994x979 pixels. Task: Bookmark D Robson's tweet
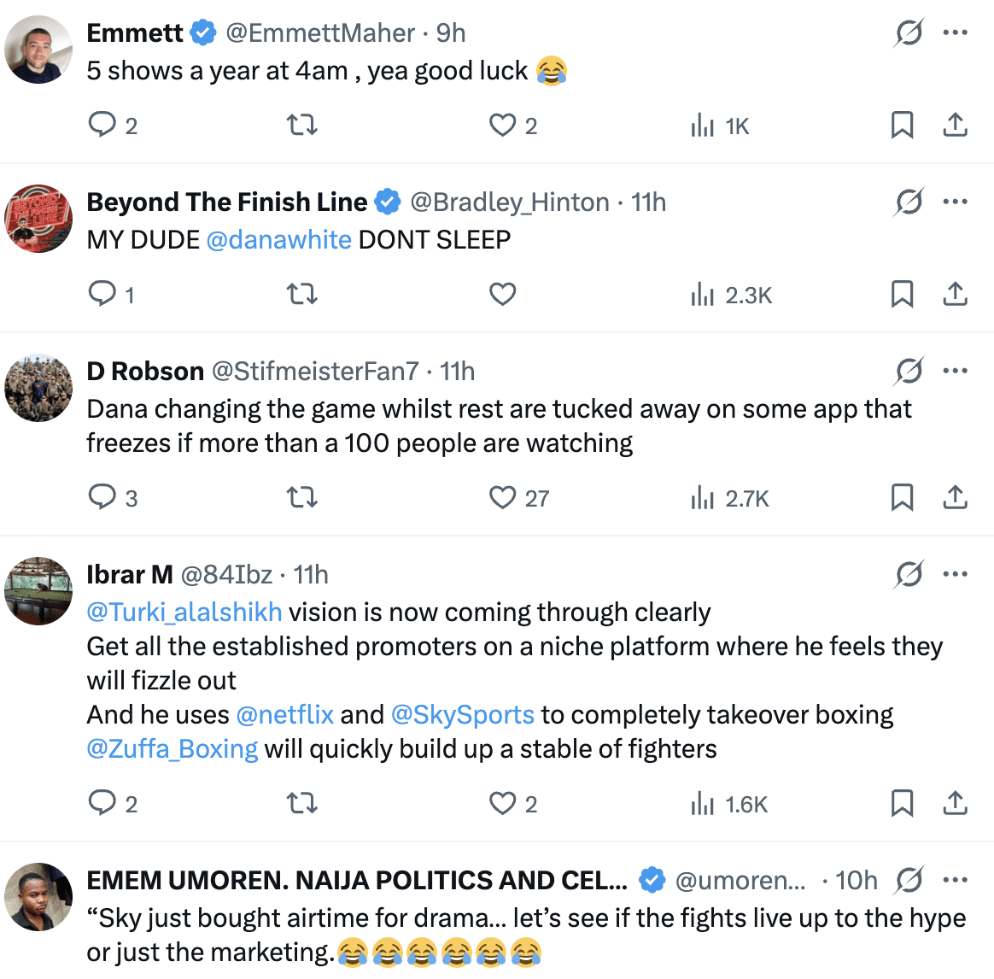click(902, 497)
